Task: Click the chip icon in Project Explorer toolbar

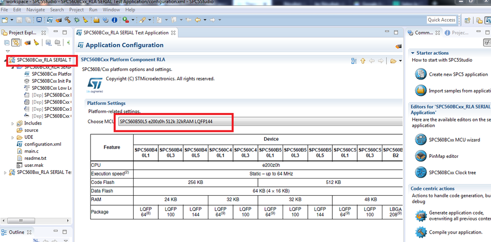Action: pos(28,42)
